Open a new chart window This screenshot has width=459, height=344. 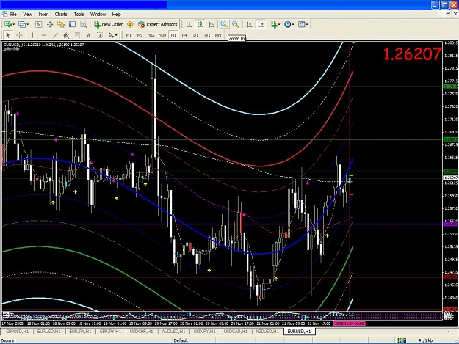coord(8,24)
